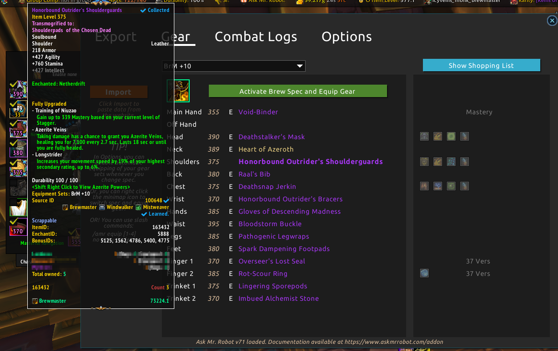Click the 37 Vers value in Finger 1 row
Screen dimensions: 558x351
pos(478,261)
